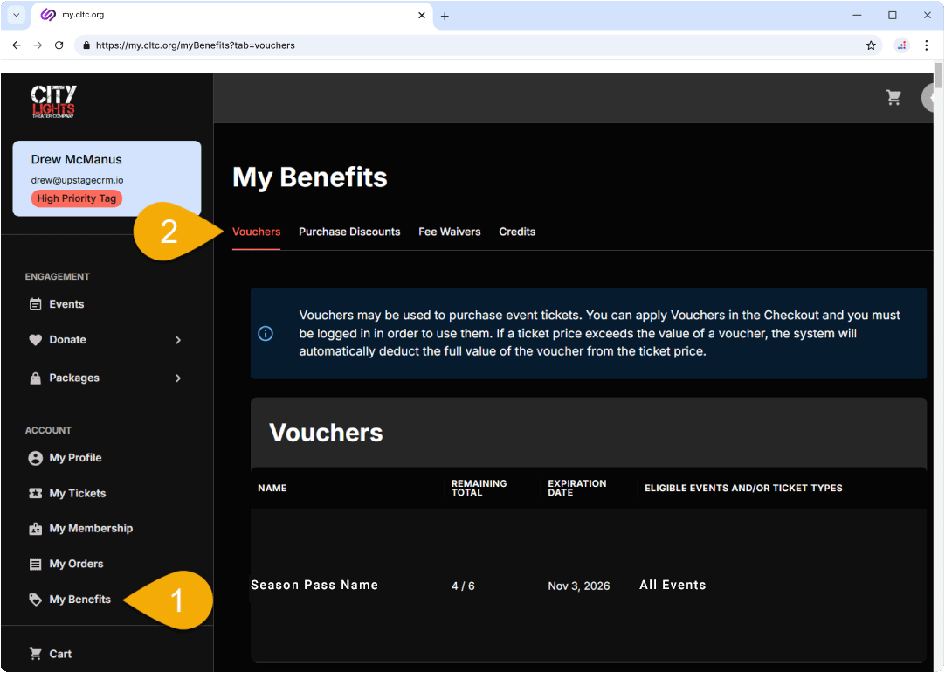
Task: Click the My Membership badge icon
Action: pyautogui.click(x=36, y=529)
